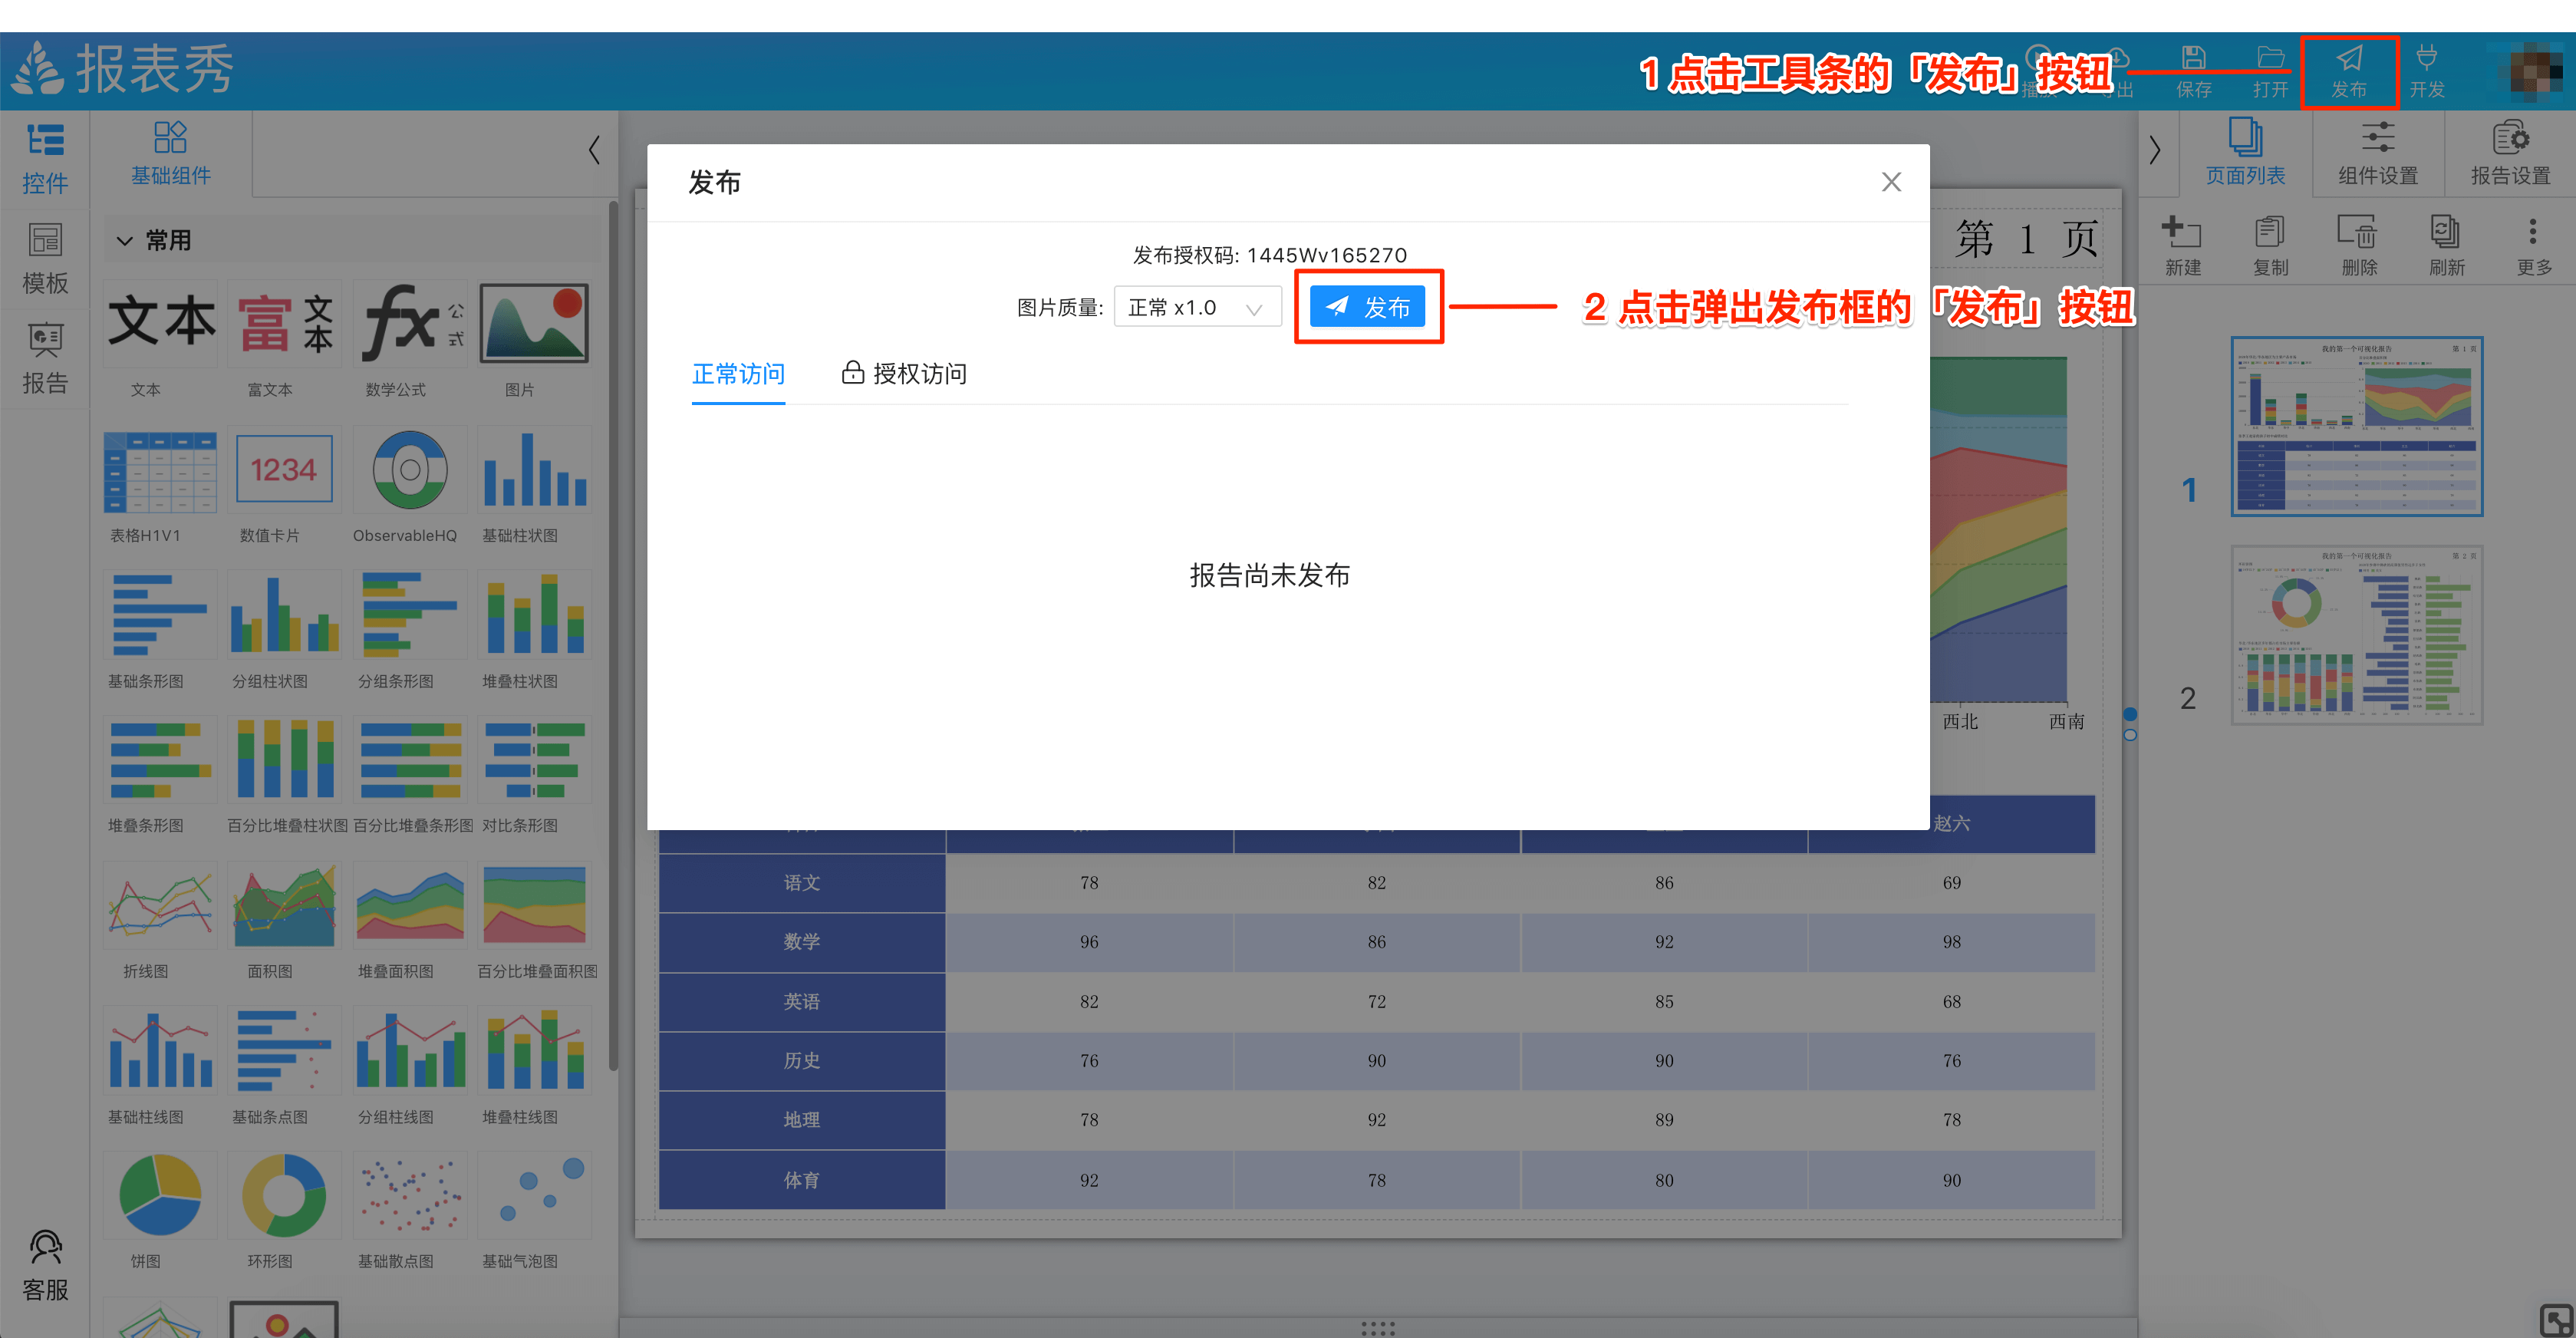Select the page 1 thumbnail
Image resolution: width=2576 pixels, height=1338 pixels.
(2356, 427)
